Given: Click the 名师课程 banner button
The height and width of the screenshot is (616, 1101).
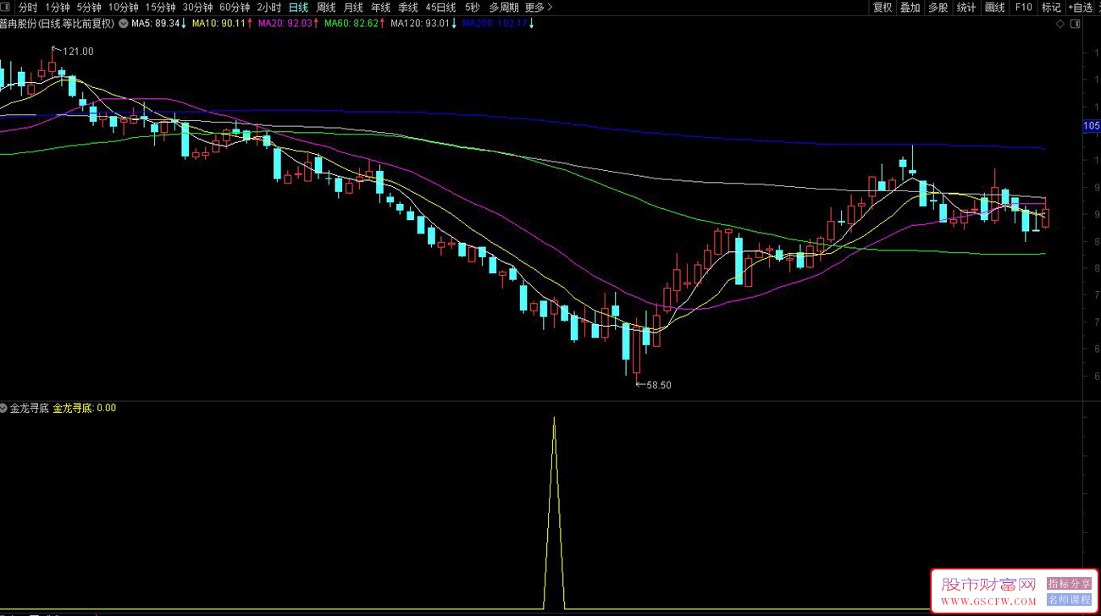Looking at the screenshot, I should pos(1069,600).
